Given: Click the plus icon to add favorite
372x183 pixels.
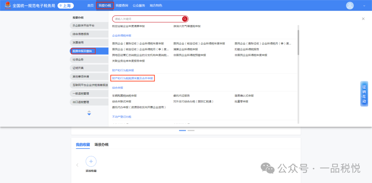Looking at the screenshot, I should coord(91,161).
